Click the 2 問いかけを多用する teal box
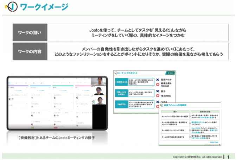The width and height of the screenshot is (237, 160). pos(121,93)
